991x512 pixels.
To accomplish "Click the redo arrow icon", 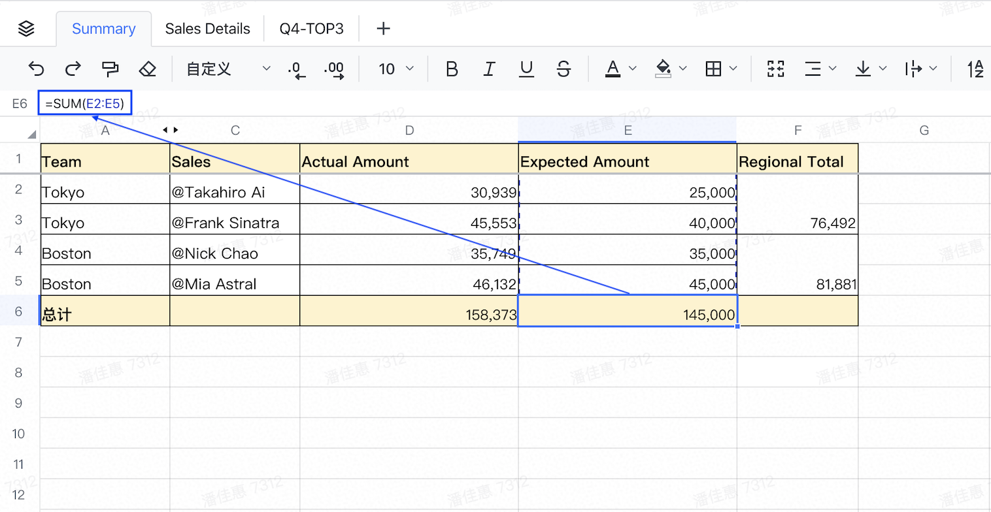I will 73,69.
